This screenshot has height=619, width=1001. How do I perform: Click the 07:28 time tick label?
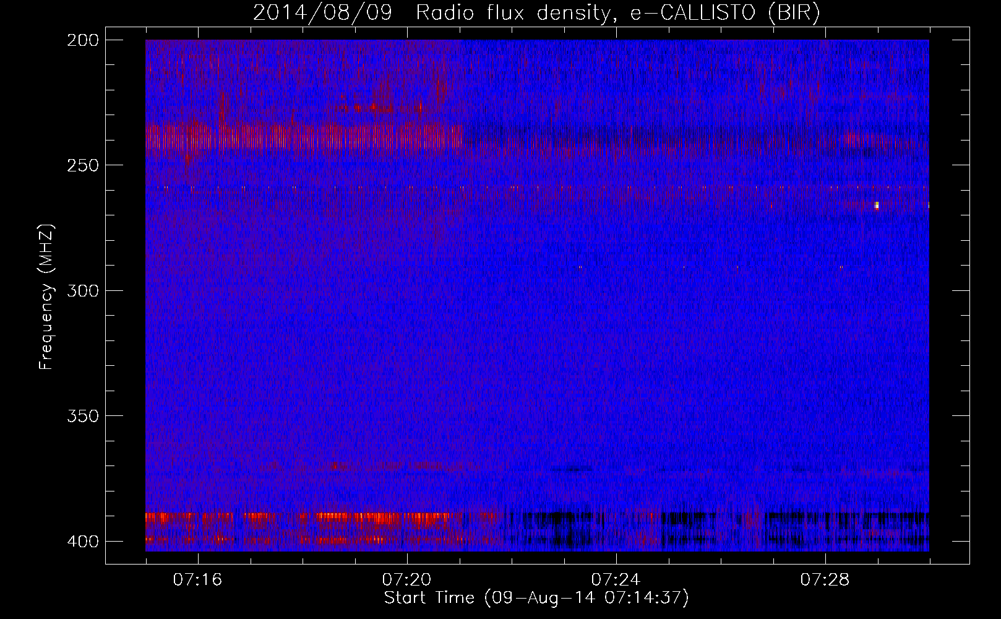pyautogui.click(x=825, y=580)
